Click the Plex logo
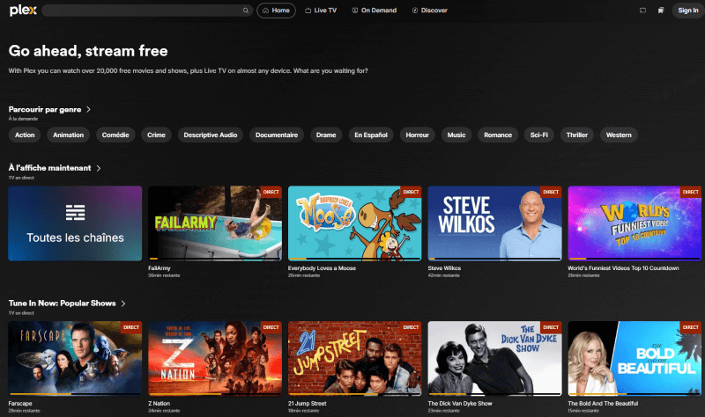705x417 pixels. (x=23, y=11)
